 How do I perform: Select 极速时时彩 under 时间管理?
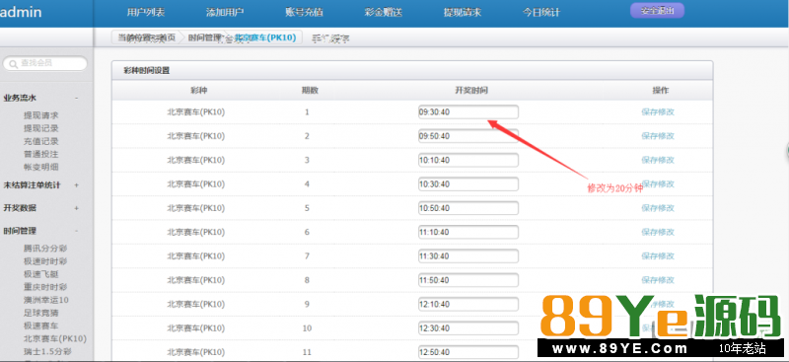45,261
